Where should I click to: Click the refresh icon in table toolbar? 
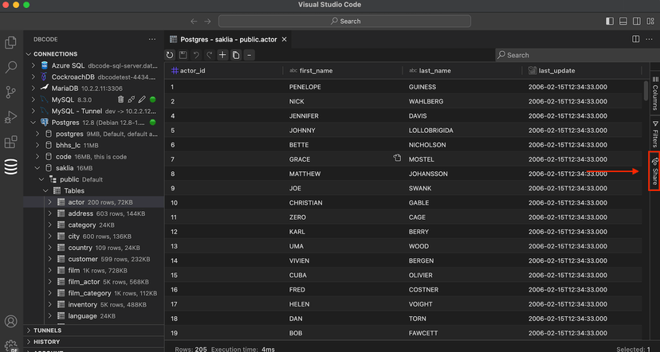[170, 55]
